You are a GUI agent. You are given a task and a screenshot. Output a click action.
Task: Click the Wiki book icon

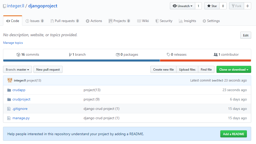coord(139,21)
